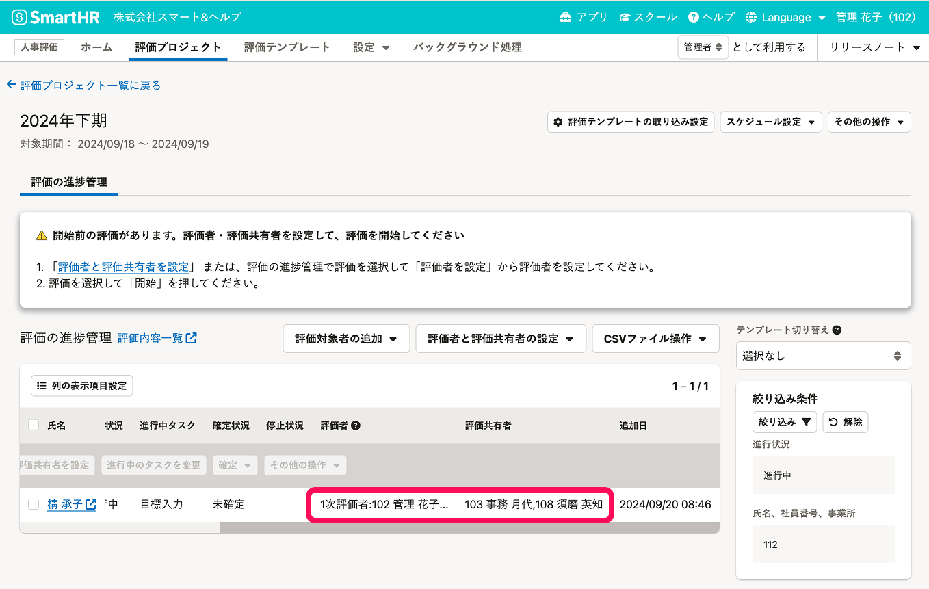
Task: Click the 103 事務 月代,108 須磨 英知 cell
Action: click(x=534, y=504)
